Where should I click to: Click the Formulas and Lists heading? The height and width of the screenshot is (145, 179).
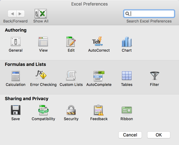(x=25, y=64)
